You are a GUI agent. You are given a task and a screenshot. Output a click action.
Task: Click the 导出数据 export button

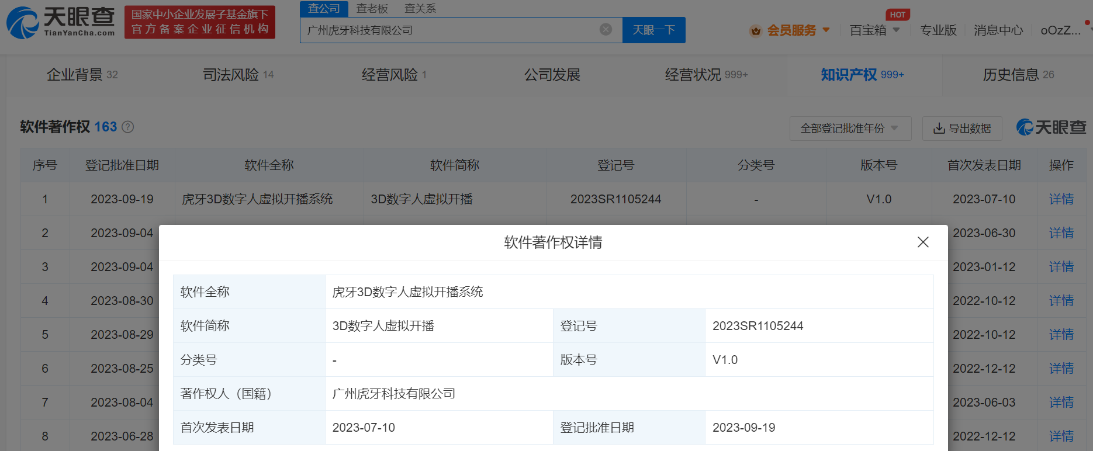click(962, 129)
